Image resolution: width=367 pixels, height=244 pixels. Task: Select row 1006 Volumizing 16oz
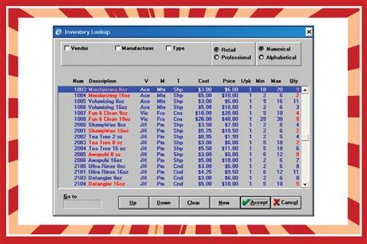click(179, 107)
